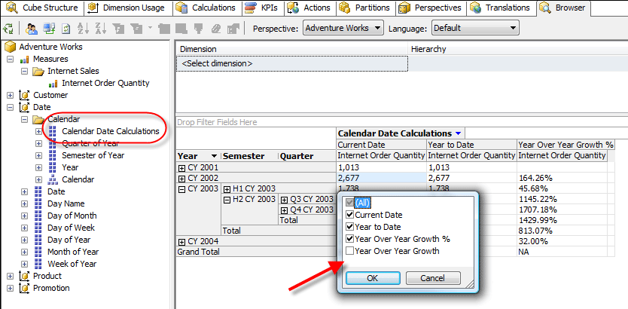
Task: Click the second grayed funnel filter icon
Action: (136, 28)
